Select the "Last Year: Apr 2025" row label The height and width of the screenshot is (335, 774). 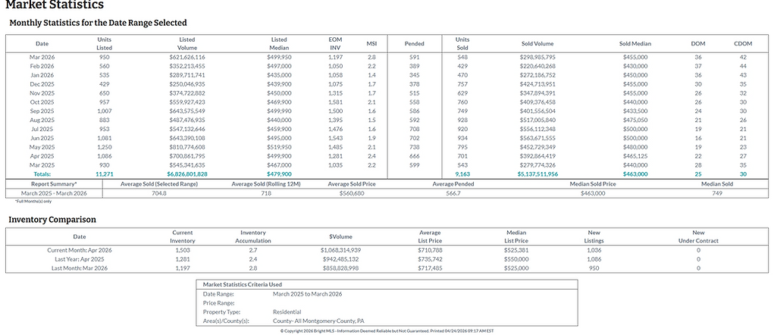(80, 259)
